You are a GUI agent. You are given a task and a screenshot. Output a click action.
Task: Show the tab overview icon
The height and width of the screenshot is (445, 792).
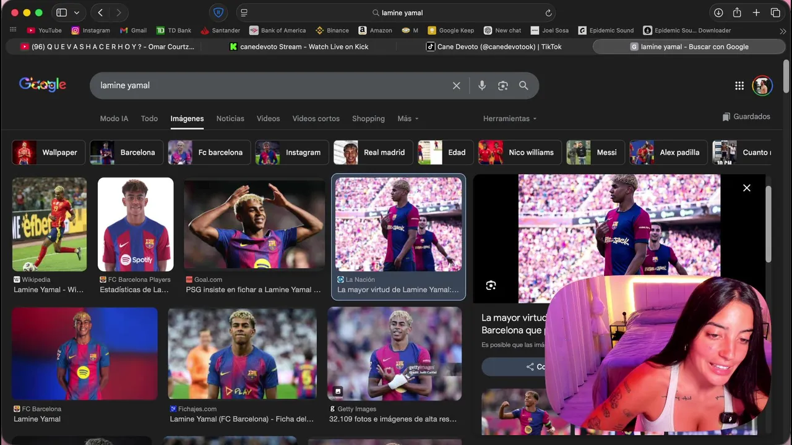click(x=775, y=12)
